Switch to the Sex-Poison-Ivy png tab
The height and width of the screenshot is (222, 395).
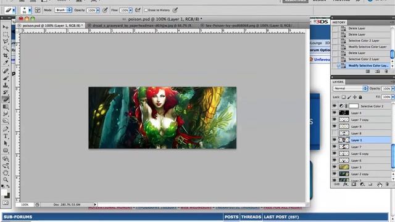pos(249,25)
